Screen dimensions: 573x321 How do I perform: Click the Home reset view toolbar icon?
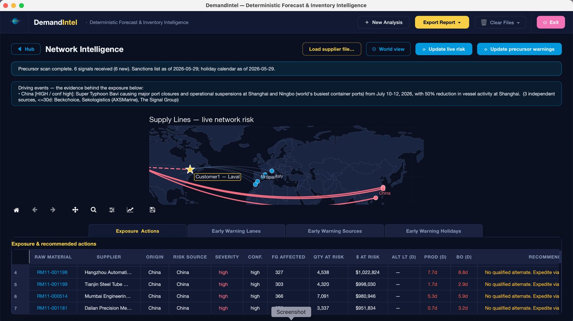(16, 210)
